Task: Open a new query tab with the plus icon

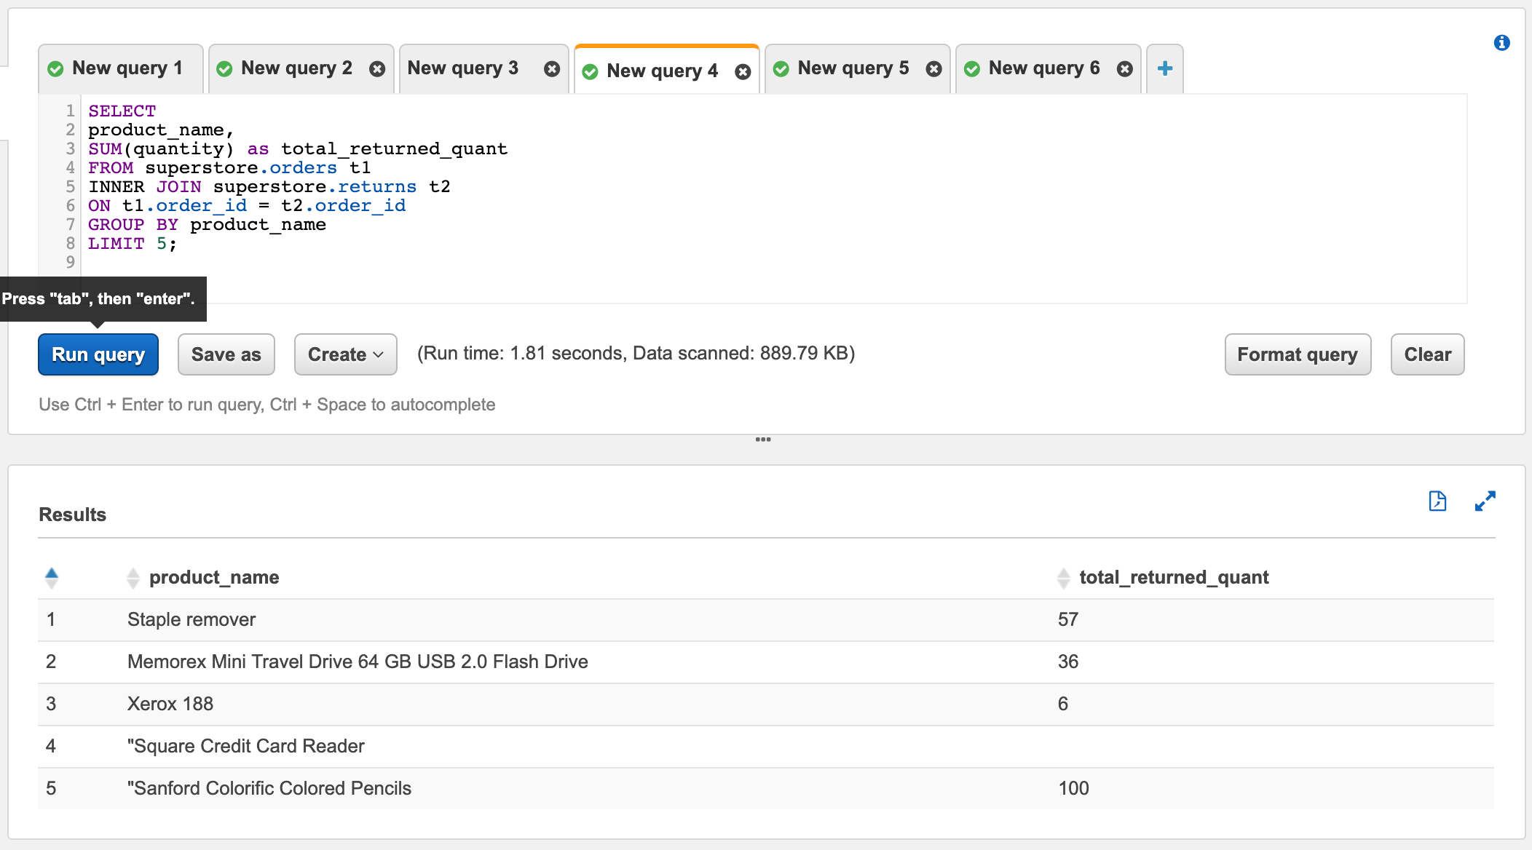Action: tap(1164, 68)
